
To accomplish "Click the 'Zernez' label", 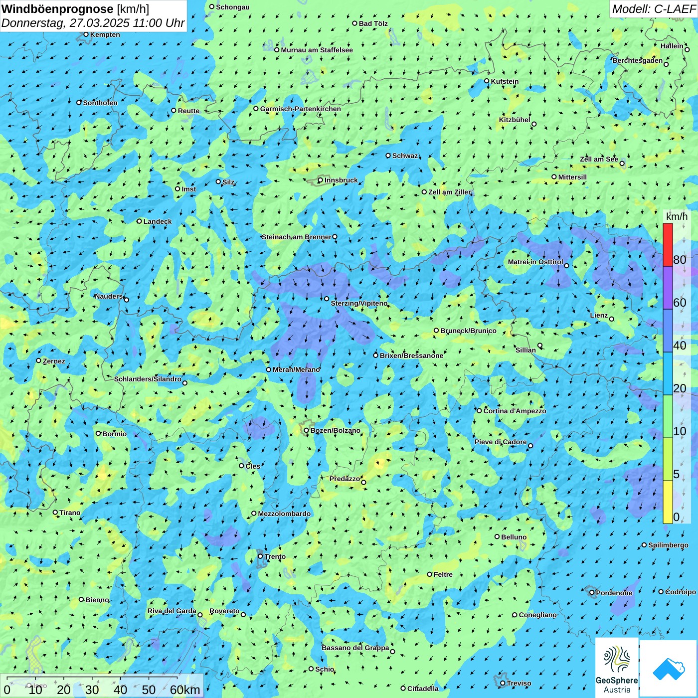I will (54, 361).
